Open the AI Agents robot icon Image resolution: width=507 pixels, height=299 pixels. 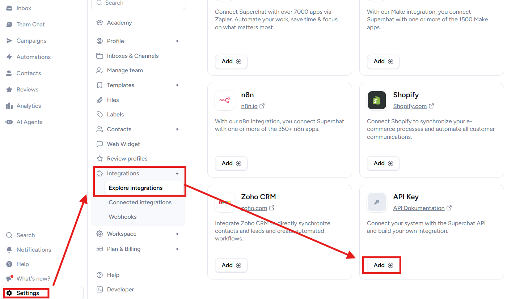click(x=9, y=122)
